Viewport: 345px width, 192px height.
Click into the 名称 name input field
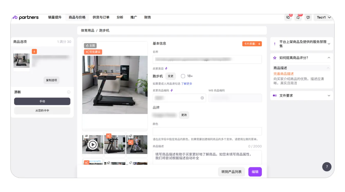(207, 59)
